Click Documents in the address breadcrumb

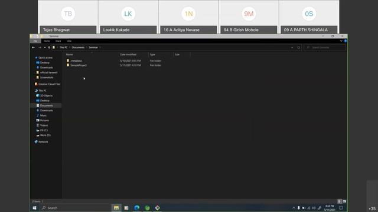click(78, 48)
